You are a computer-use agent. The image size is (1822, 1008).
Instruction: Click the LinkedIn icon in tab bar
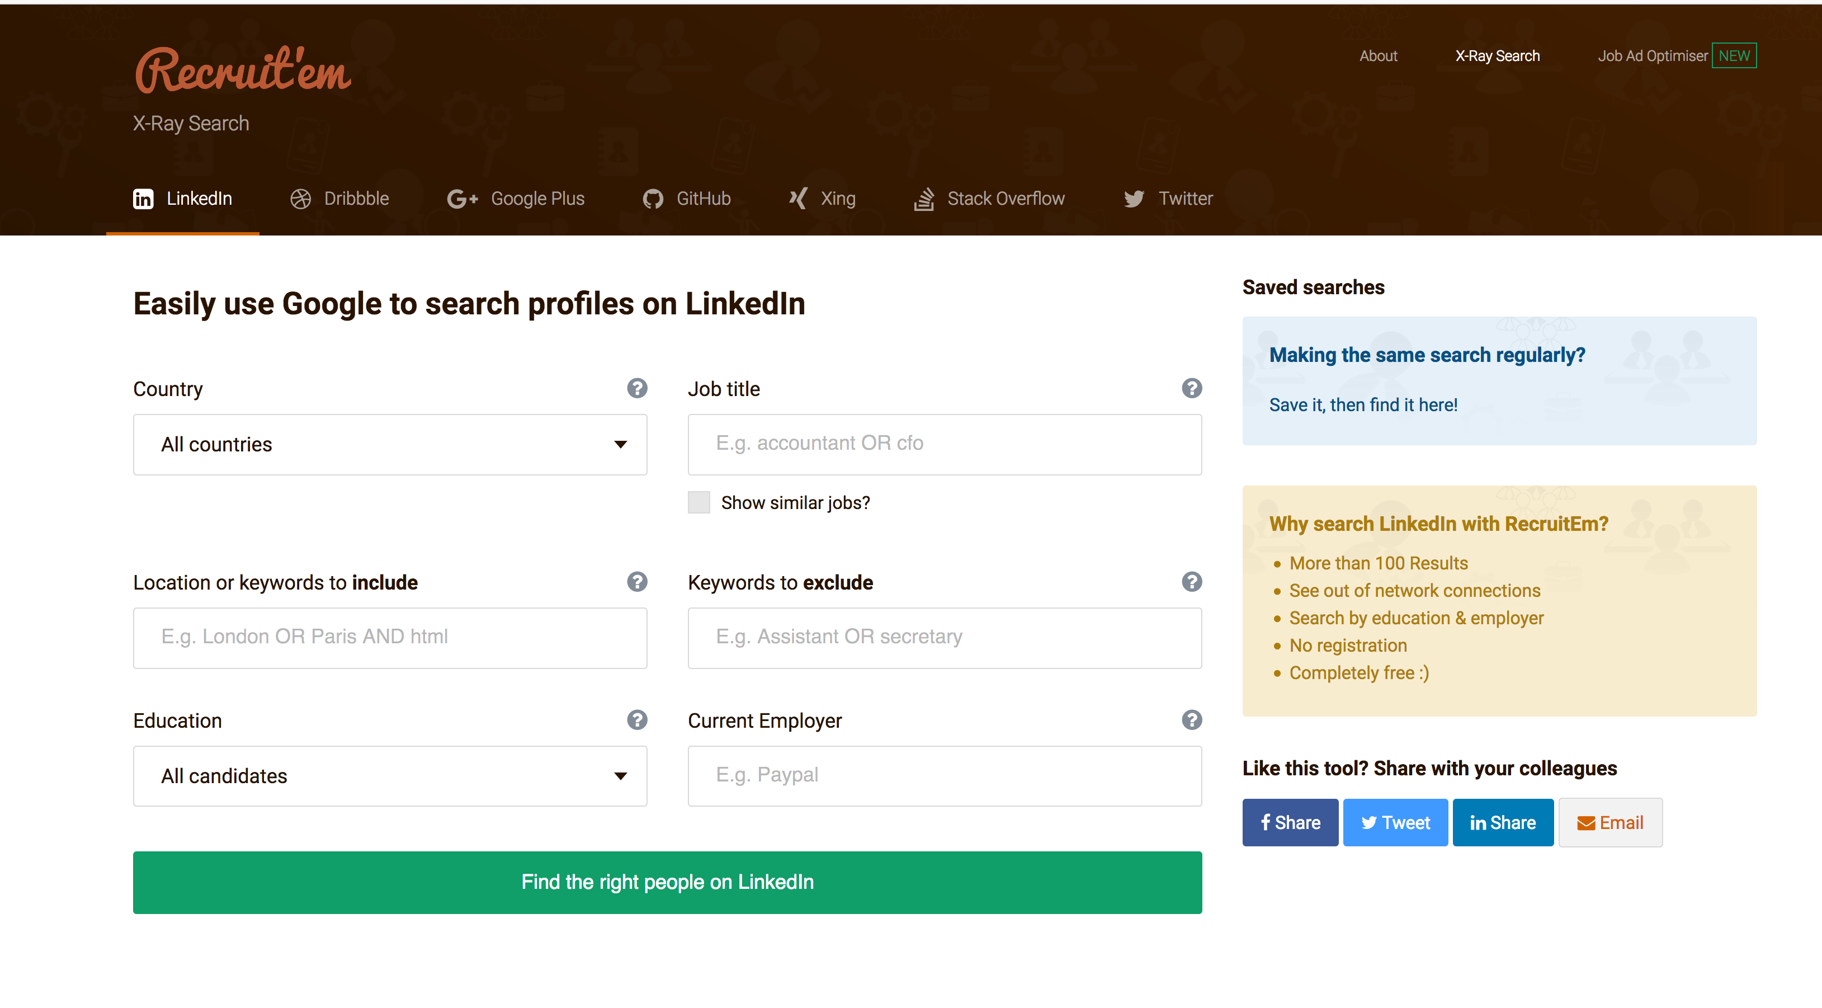[143, 199]
